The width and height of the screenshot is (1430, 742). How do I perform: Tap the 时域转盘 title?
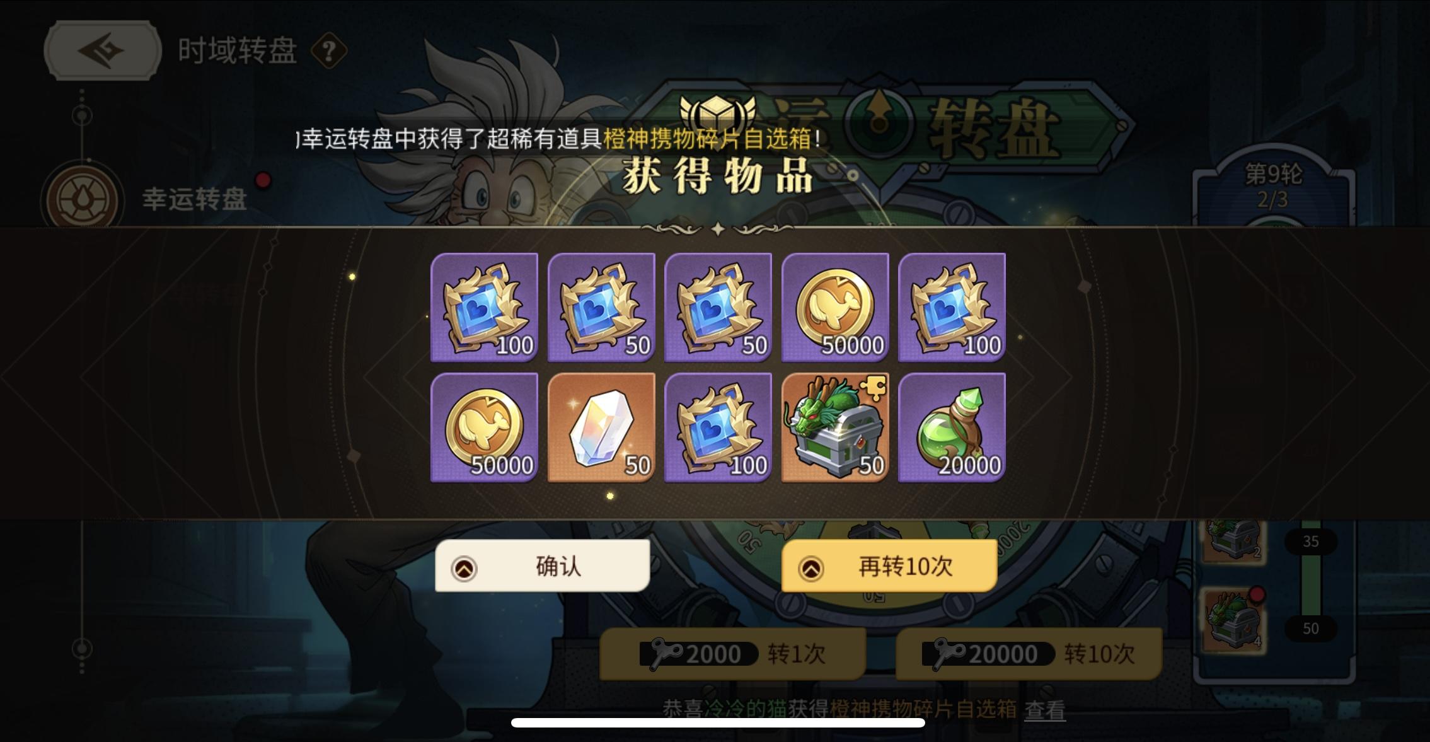(237, 50)
